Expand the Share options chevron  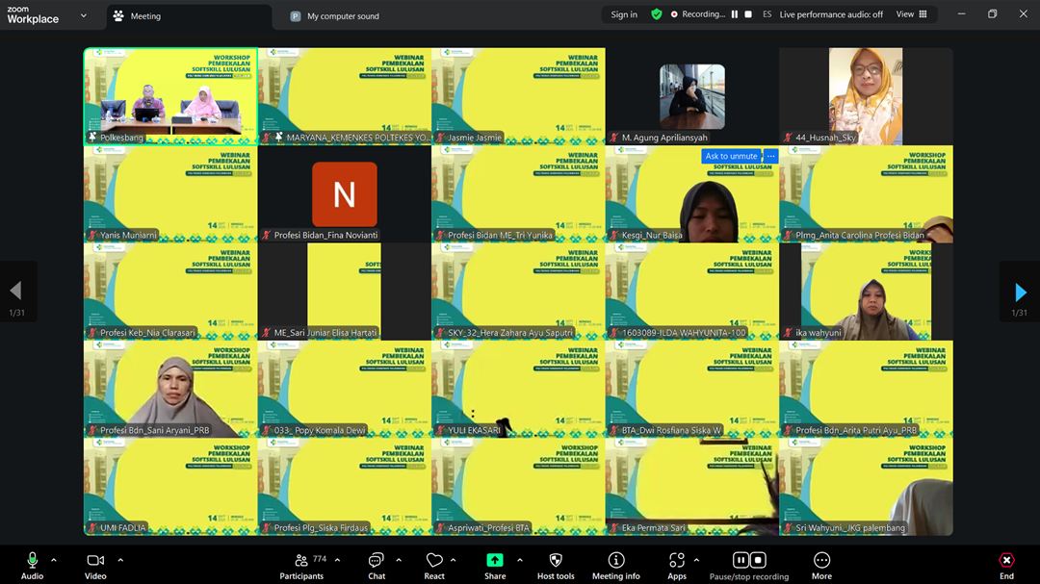pyautogui.click(x=520, y=559)
